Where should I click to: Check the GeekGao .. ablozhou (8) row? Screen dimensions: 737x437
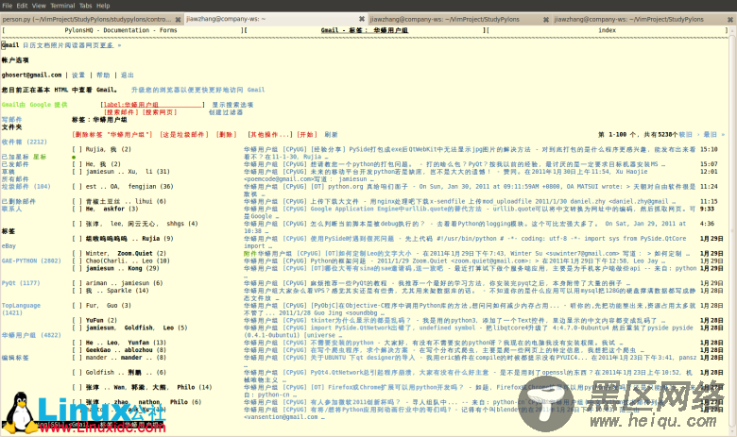pos(77,350)
